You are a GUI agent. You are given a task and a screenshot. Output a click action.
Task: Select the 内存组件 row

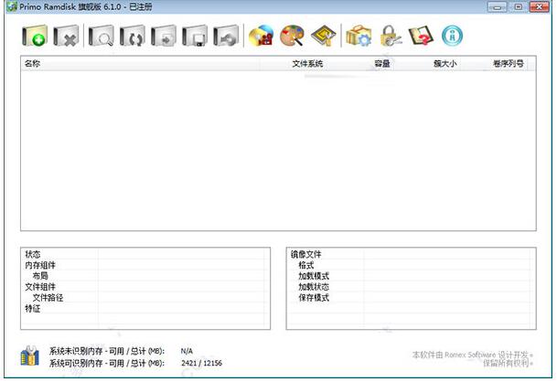[145, 265]
